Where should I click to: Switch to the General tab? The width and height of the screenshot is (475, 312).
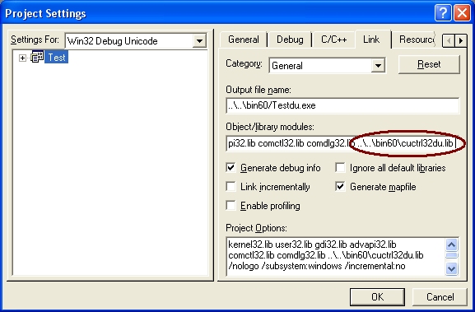pos(243,40)
